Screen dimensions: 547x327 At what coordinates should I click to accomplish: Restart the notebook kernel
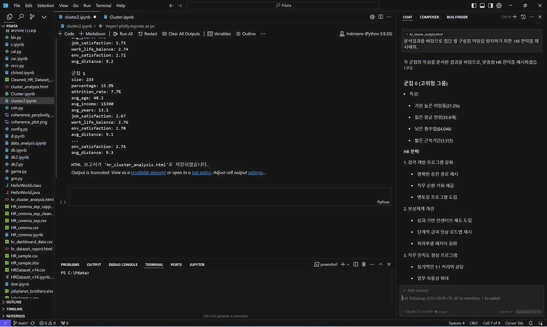pos(147,34)
